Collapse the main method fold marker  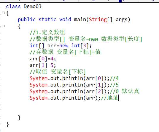coord(3,26)
